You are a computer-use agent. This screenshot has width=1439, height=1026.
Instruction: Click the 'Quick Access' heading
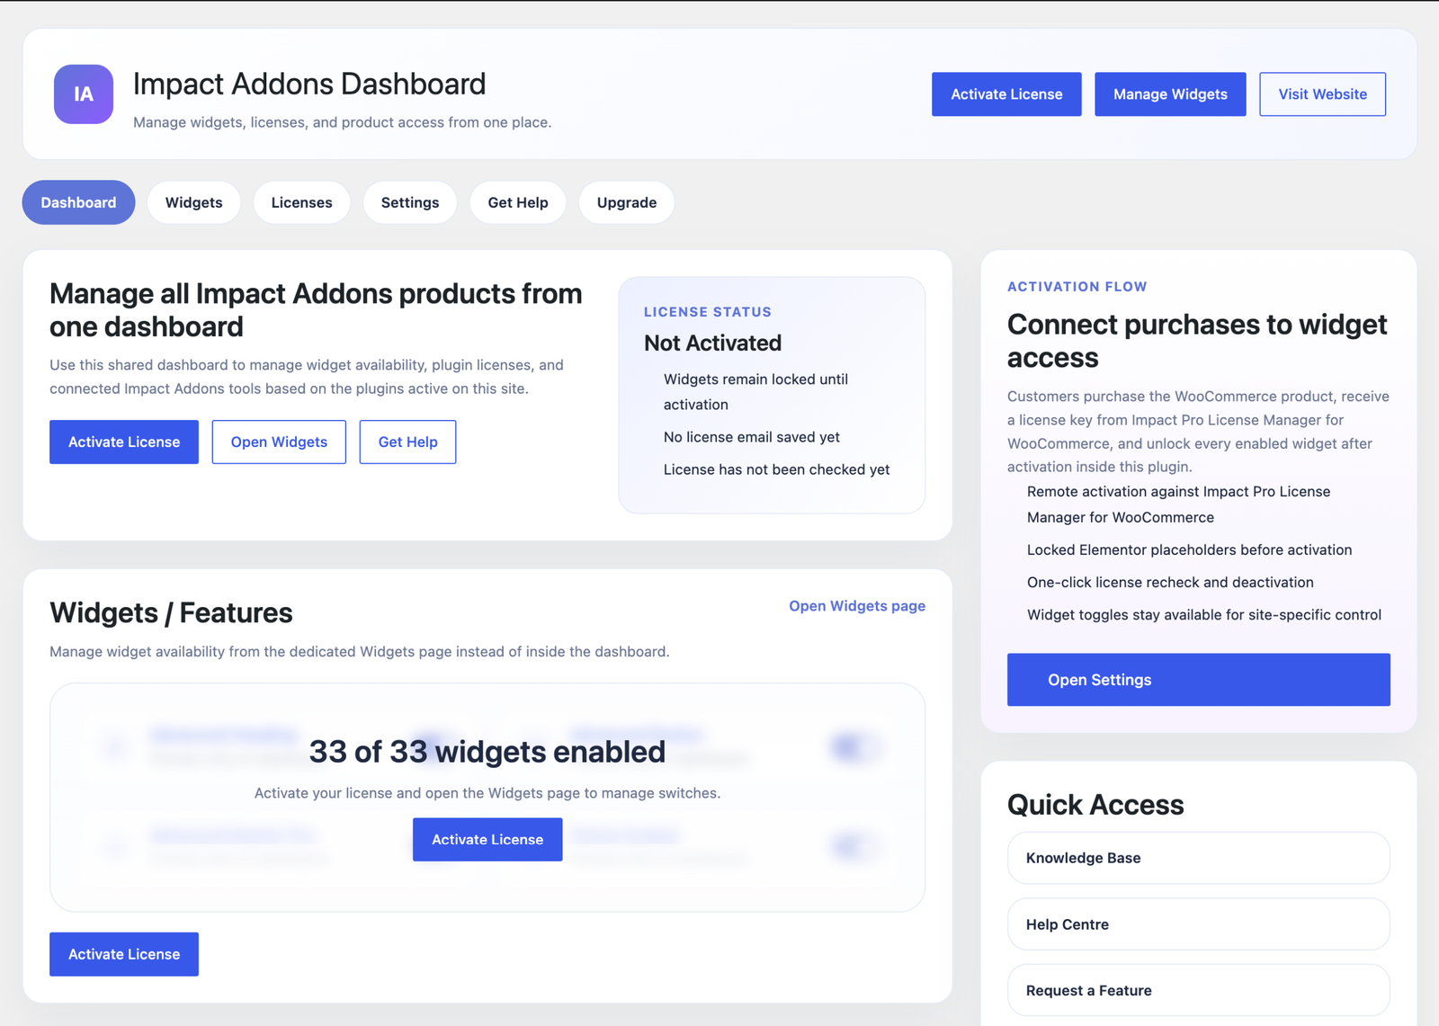1095,805
